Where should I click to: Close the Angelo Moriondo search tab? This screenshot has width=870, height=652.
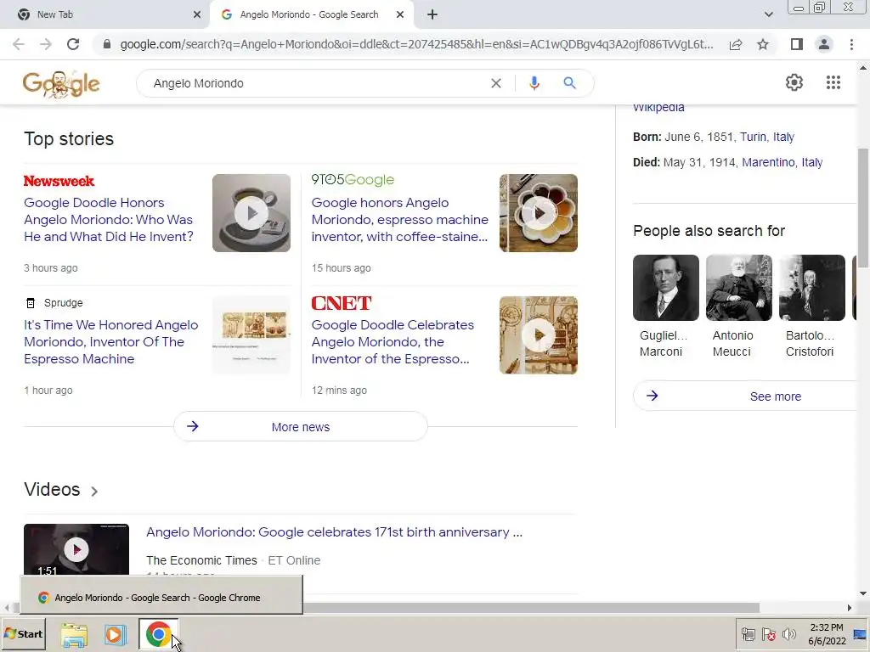[400, 14]
